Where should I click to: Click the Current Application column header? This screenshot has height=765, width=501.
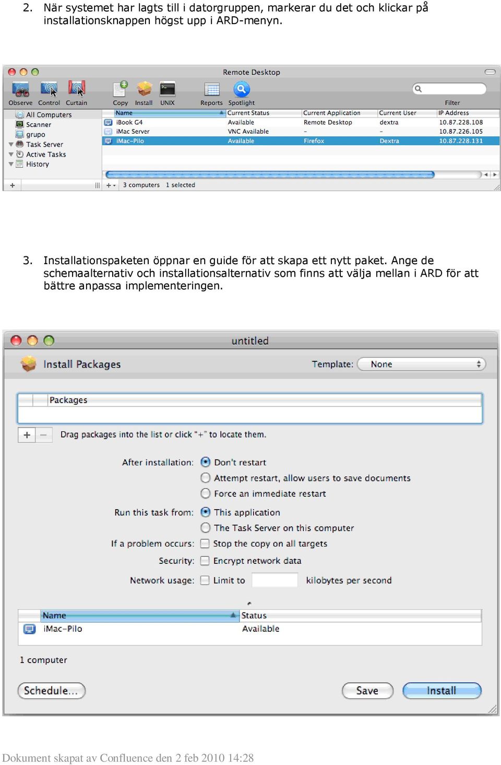point(340,113)
